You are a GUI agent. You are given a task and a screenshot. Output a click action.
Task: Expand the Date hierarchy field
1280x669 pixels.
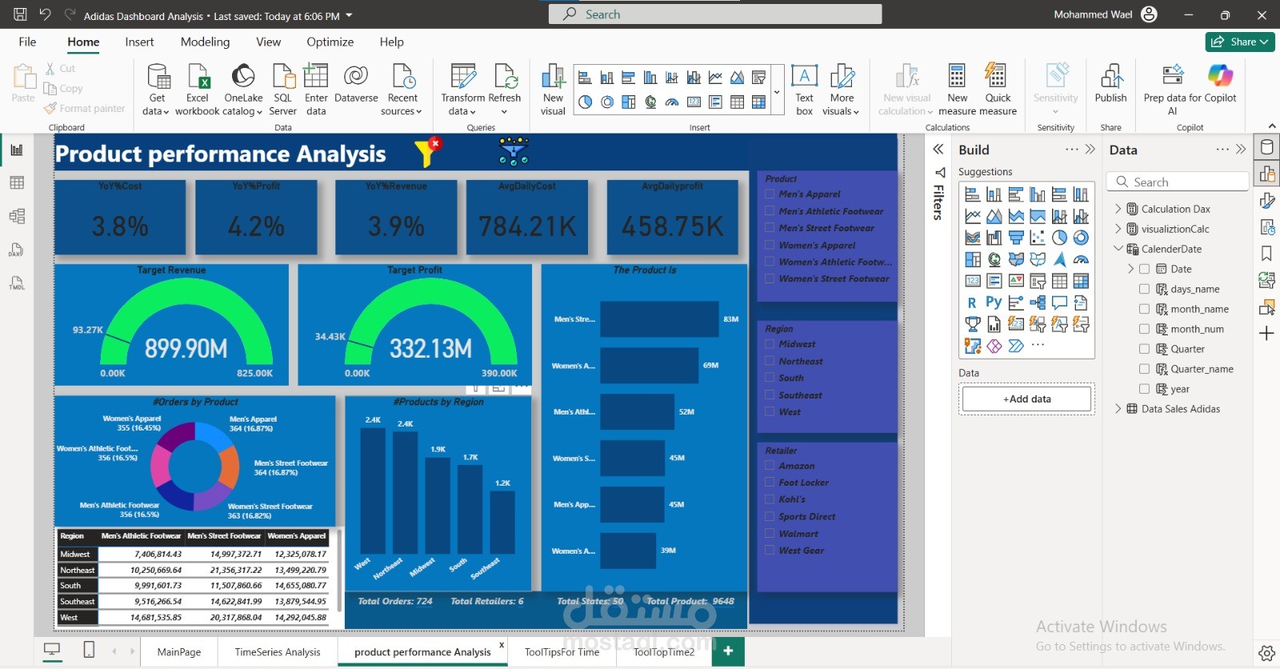point(1130,269)
